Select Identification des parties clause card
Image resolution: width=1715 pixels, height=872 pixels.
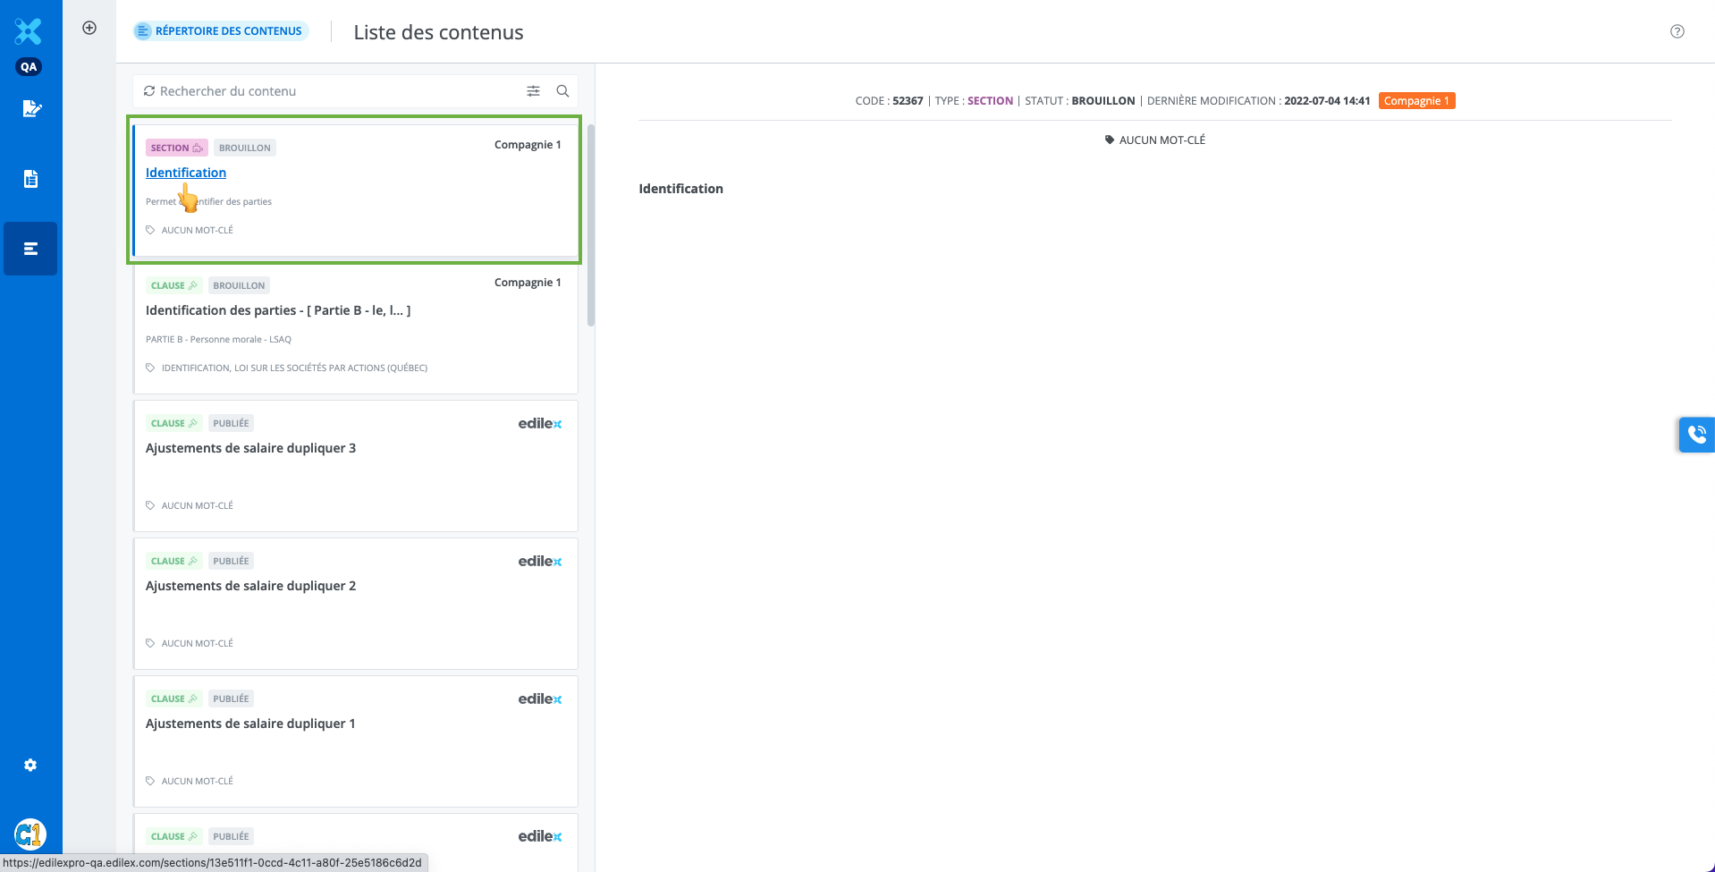click(278, 310)
